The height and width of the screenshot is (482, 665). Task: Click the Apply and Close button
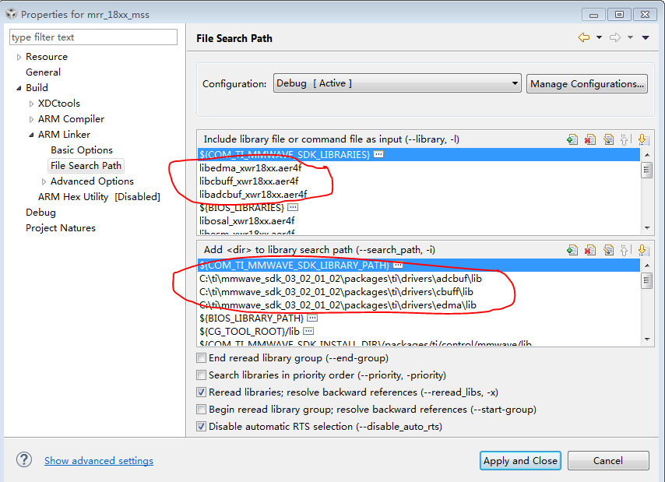click(x=520, y=460)
